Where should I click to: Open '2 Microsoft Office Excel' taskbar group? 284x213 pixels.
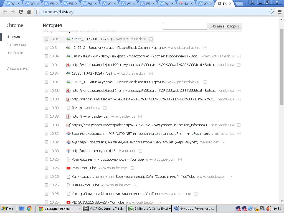(149, 209)
